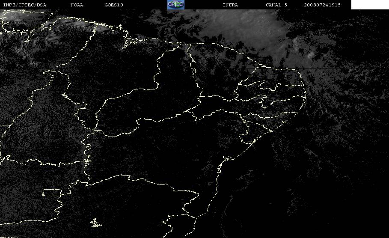Select the CANAL-5 channel label
Viewport: 389px width, 238px height.
click(x=276, y=5)
